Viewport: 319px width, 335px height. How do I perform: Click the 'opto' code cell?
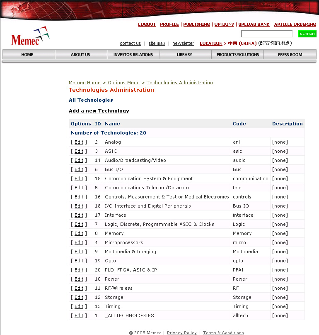coord(238,261)
